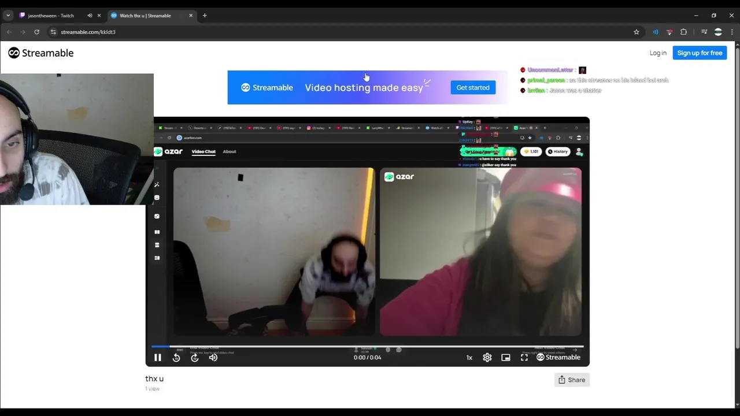Open a new browser tab

(205, 16)
